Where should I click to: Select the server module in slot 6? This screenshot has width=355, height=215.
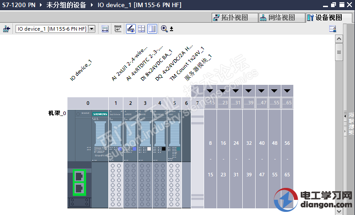186,159
